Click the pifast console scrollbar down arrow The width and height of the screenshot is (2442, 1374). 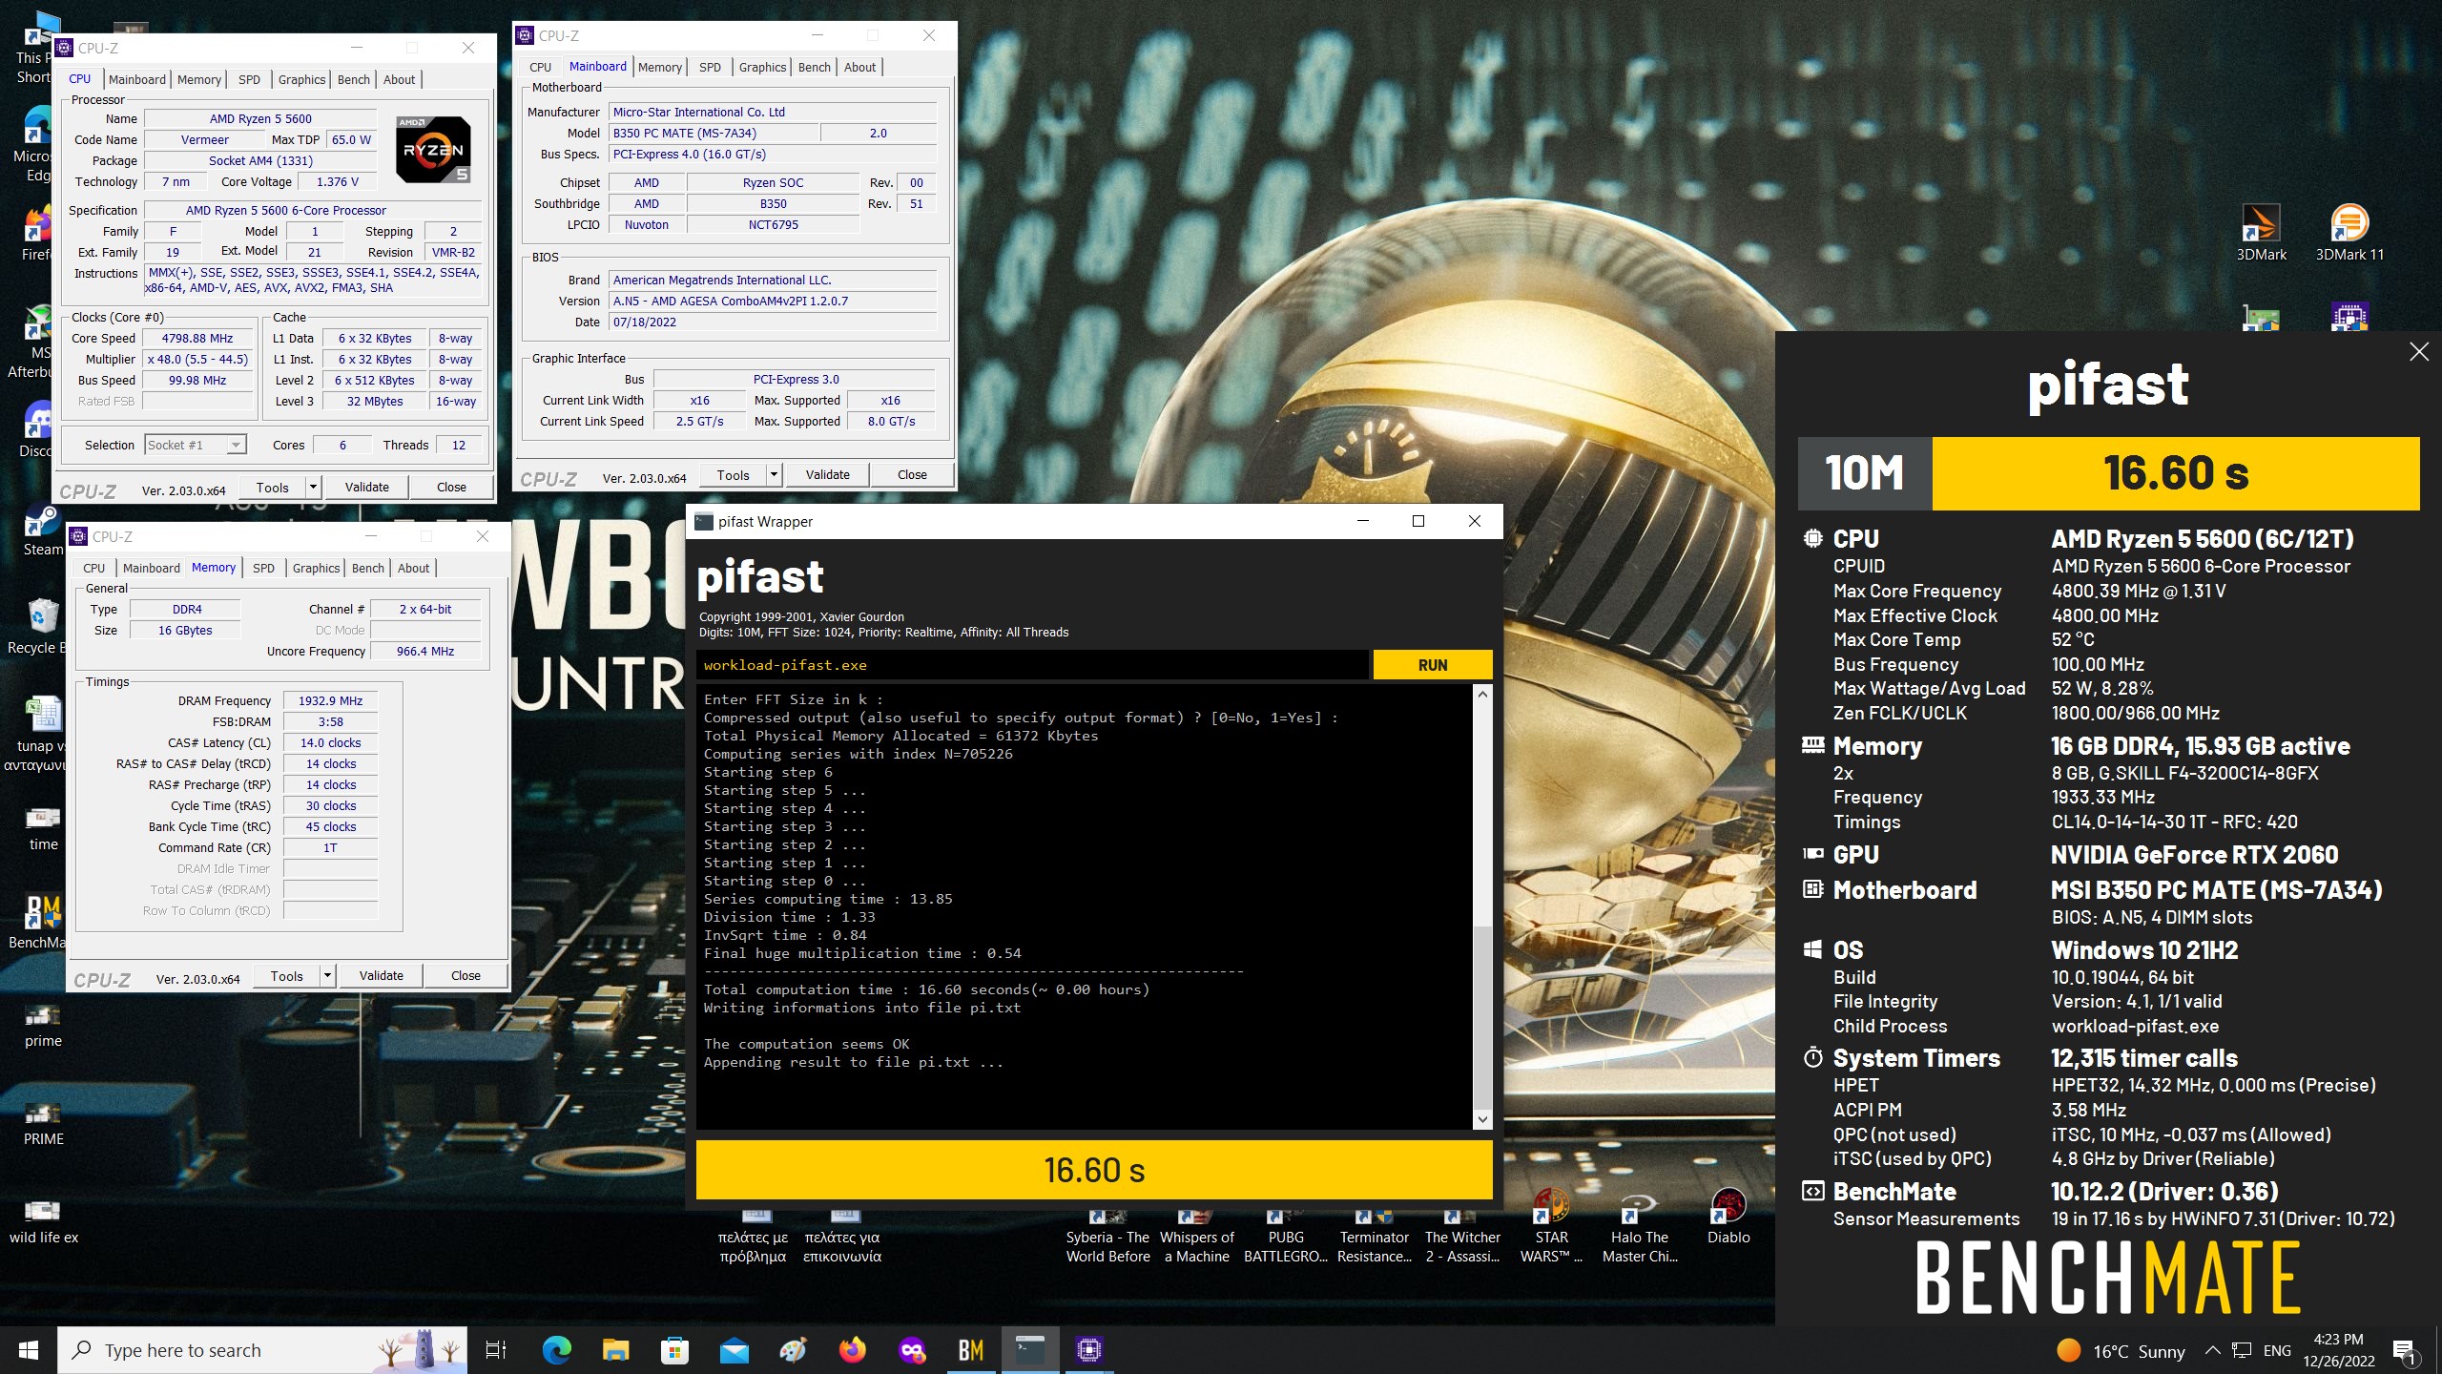pos(1482,1119)
